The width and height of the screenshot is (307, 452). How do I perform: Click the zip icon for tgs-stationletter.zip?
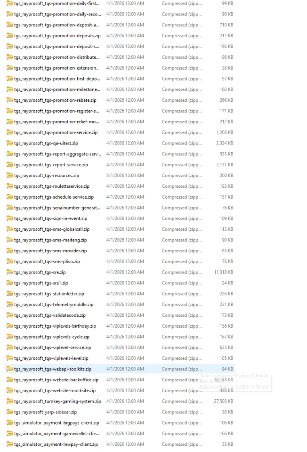point(9,294)
